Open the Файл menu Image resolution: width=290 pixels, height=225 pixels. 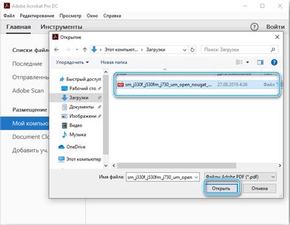(x=9, y=16)
